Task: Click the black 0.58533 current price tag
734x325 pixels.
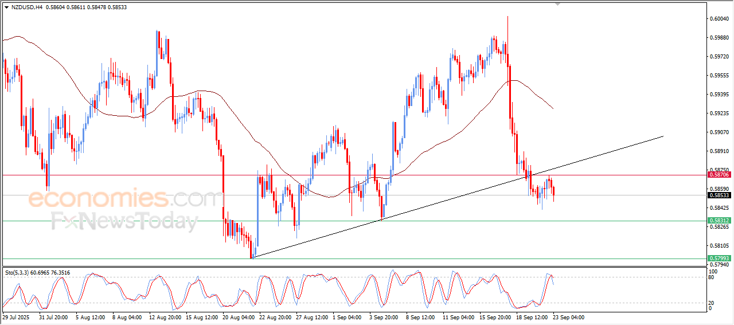Action: point(719,195)
